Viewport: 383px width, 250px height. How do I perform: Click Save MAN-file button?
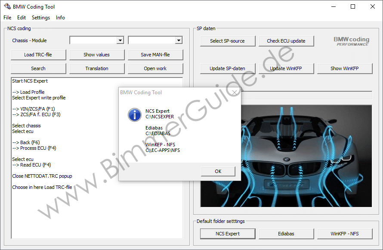point(155,55)
